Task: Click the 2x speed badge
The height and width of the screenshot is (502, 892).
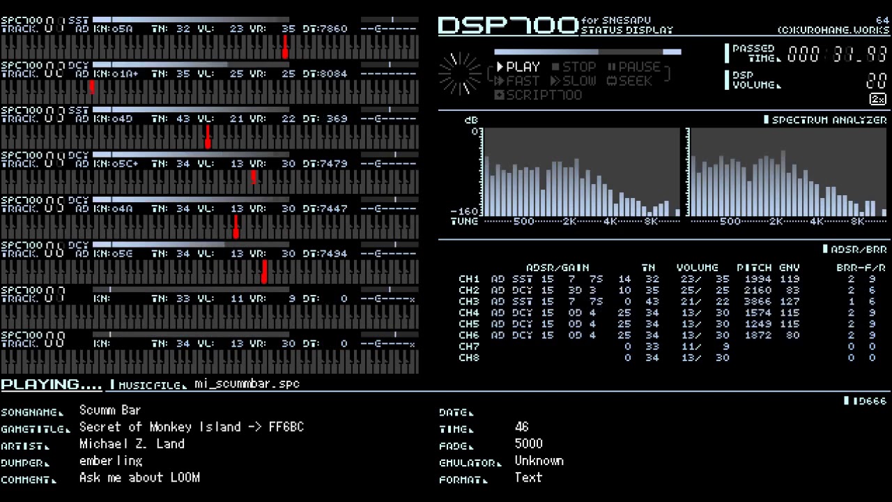Action: (878, 99)
